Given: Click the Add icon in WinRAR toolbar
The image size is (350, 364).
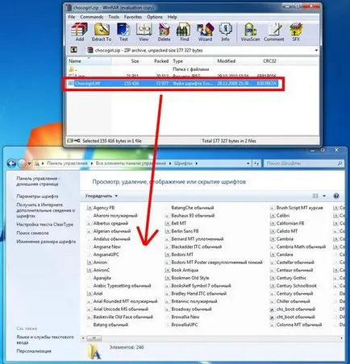Looking at the screenshot, I should pos(80,31).
